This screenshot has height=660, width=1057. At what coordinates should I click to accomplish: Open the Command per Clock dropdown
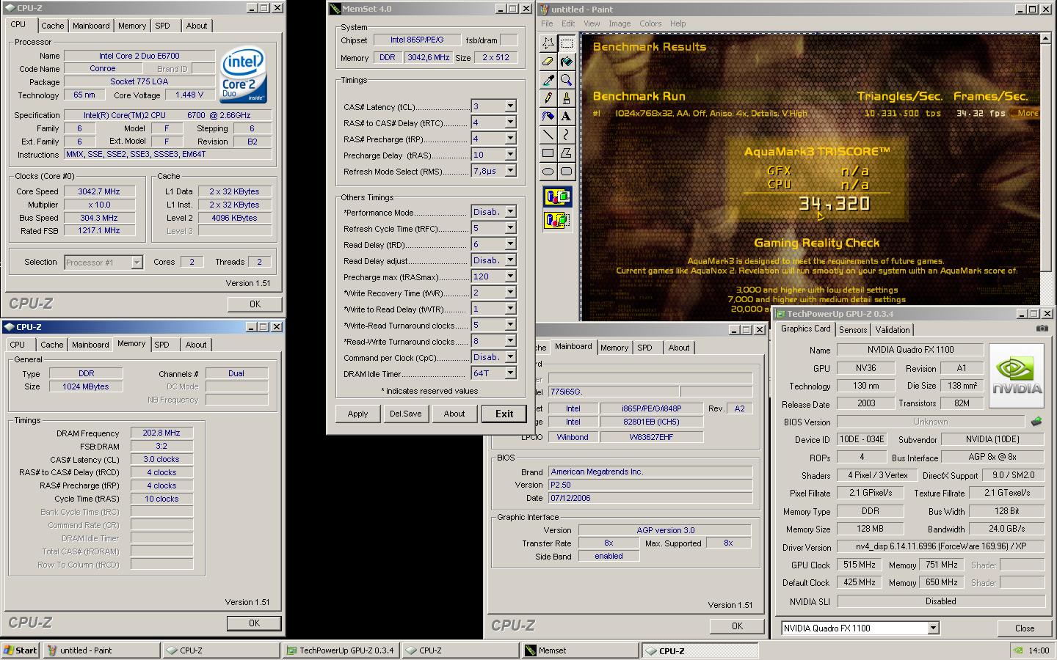pyautogui.click(x=510, y=357)
